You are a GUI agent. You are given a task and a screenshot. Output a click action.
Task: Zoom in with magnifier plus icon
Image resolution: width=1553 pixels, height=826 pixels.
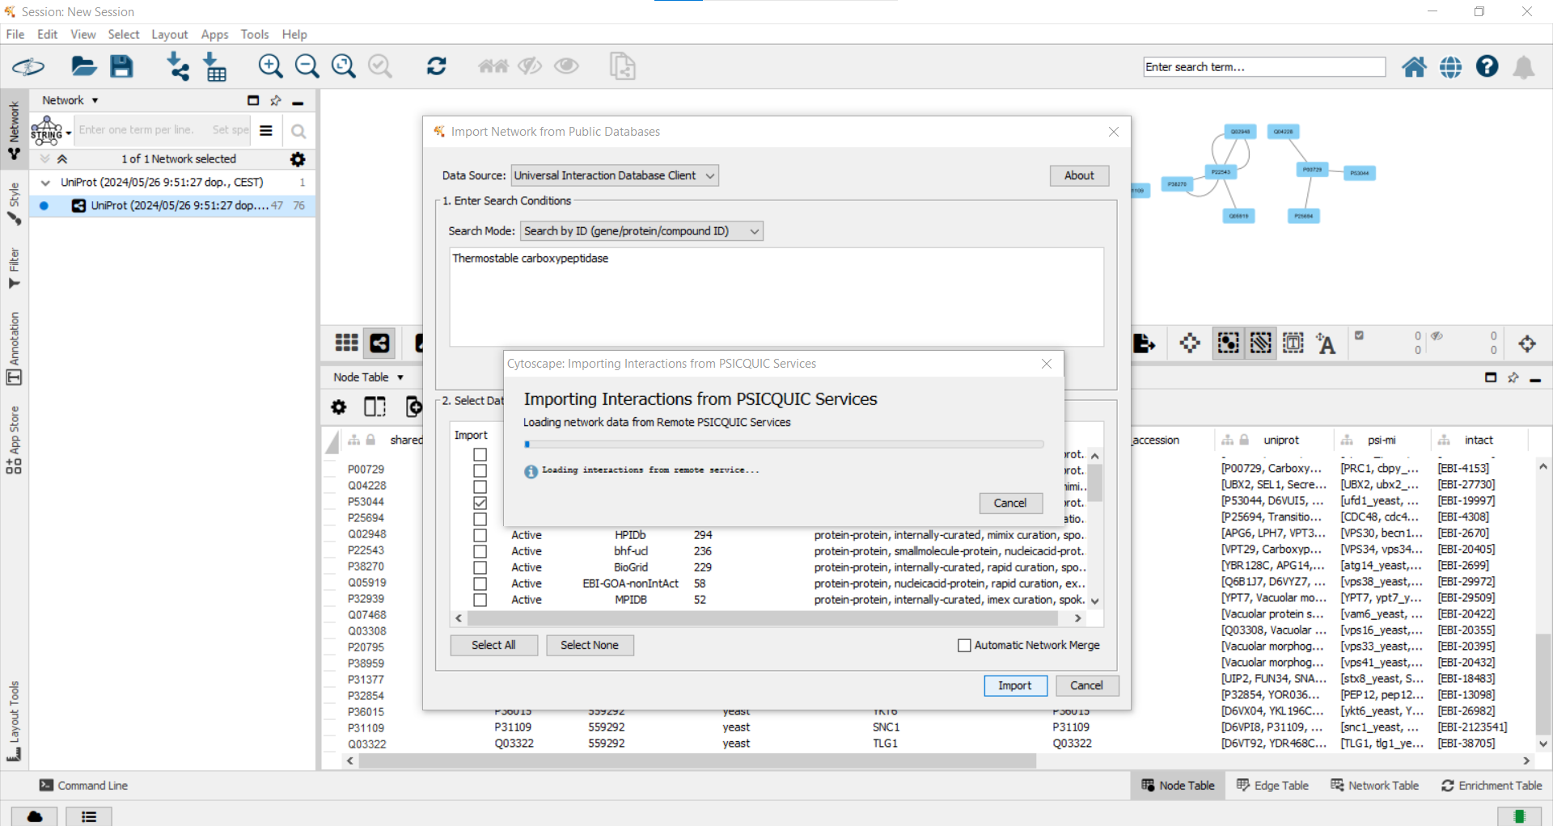coord(270,66)
